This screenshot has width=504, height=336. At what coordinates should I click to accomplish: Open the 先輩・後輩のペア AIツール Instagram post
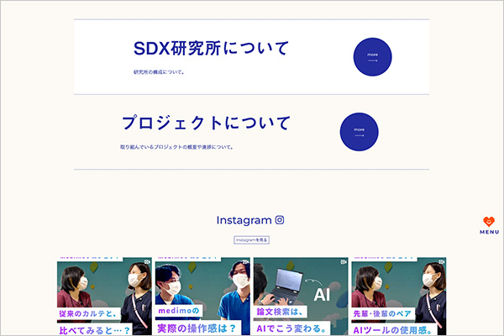(x=398, y=297)
